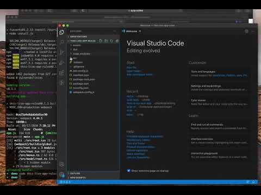Click the Refresh Explorer icon

point(111,41)
